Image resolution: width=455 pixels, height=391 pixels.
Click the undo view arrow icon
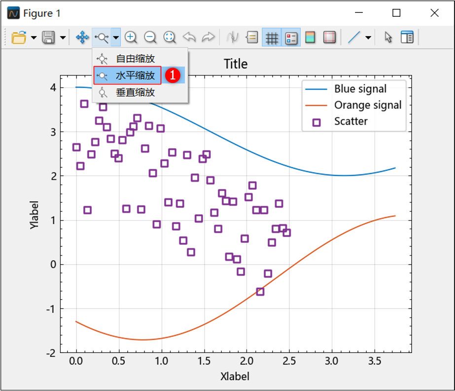pos(189,38)
